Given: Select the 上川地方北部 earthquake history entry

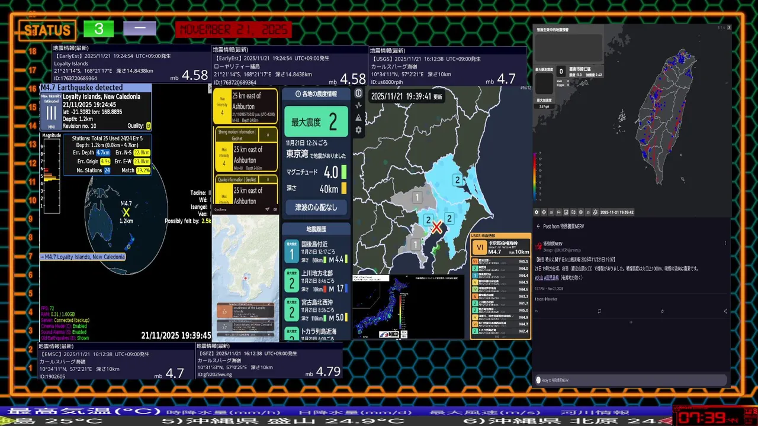Looking at the screenshot, I should click(x=316, y=280).
